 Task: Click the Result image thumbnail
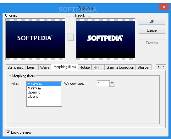click(106, 39)
